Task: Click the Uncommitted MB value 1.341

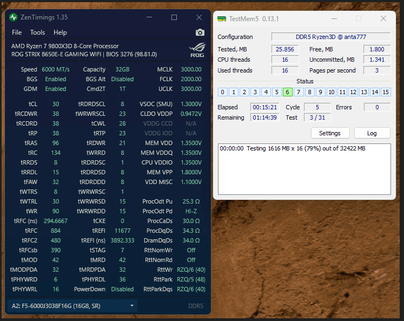Action: point(377,60)
